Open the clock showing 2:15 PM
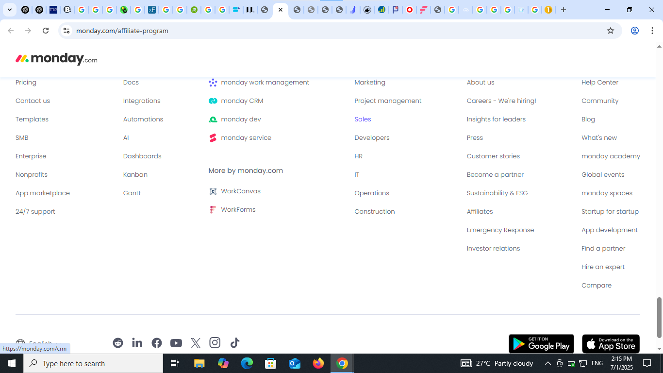The height and width of the screenshot is (373, 663). (x=622, y=363)
